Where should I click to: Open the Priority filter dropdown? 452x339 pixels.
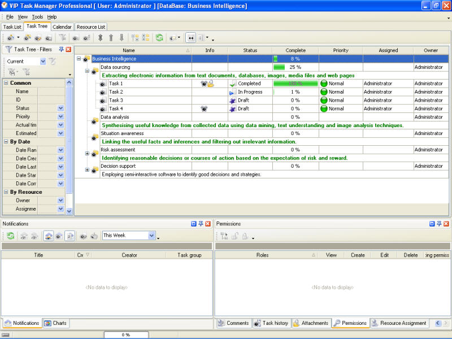coord(60,116)
